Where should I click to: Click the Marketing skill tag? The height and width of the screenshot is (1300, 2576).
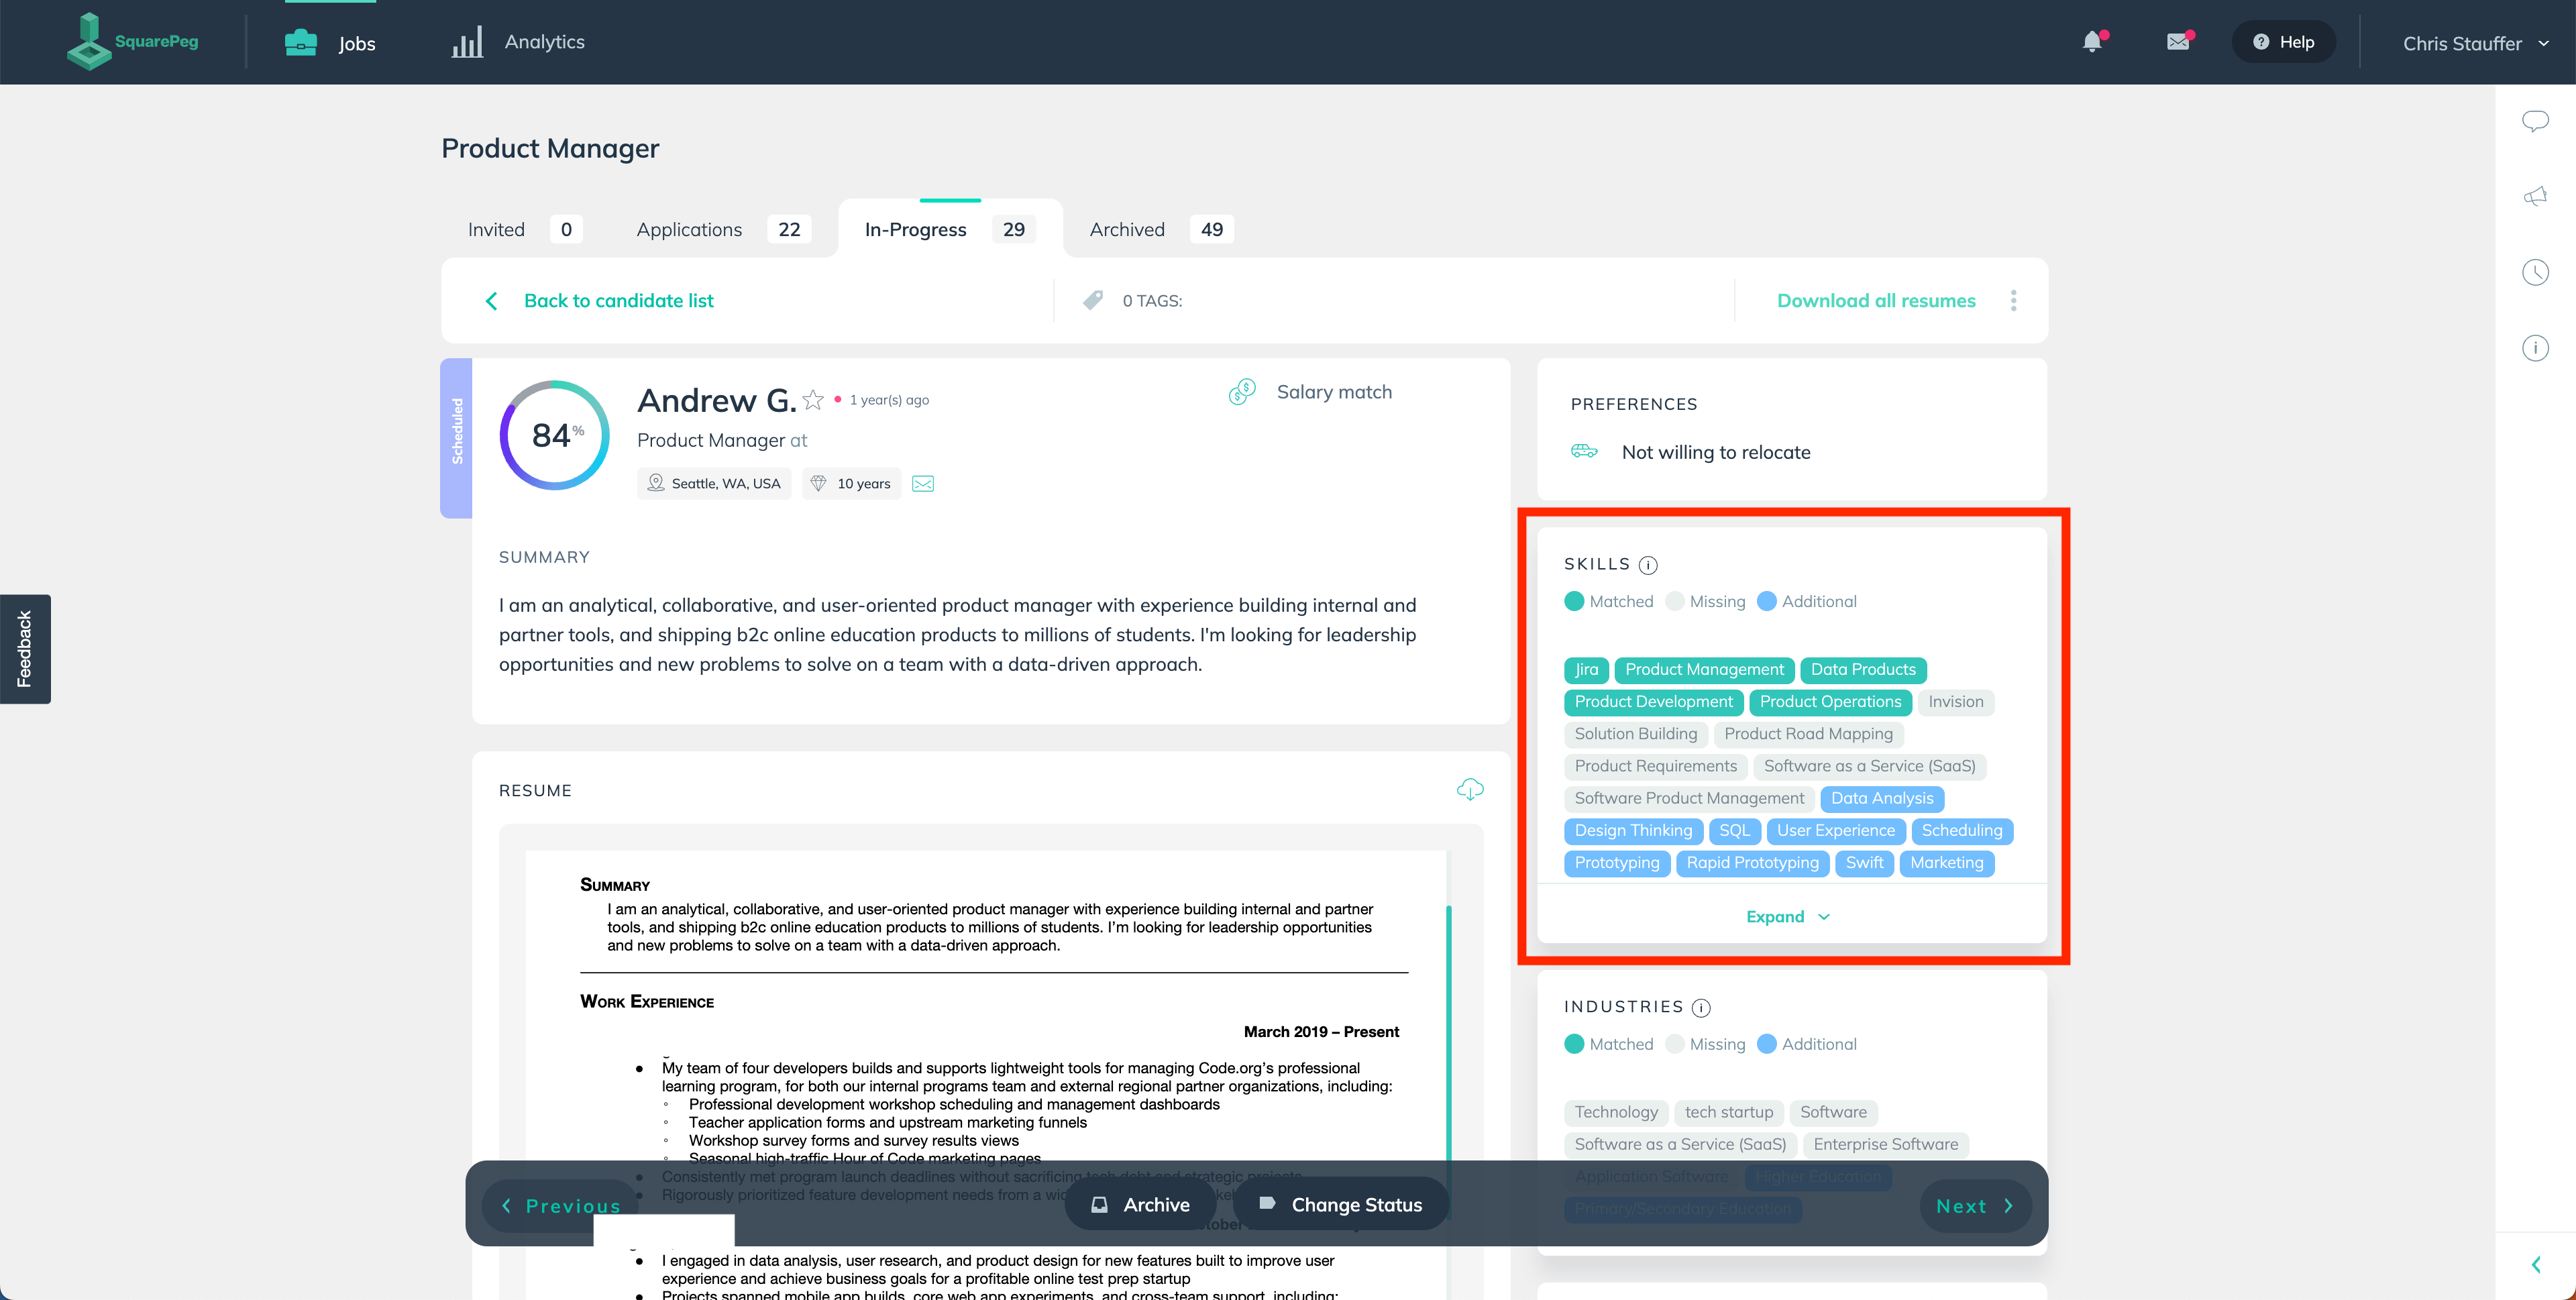point(1946,863)
